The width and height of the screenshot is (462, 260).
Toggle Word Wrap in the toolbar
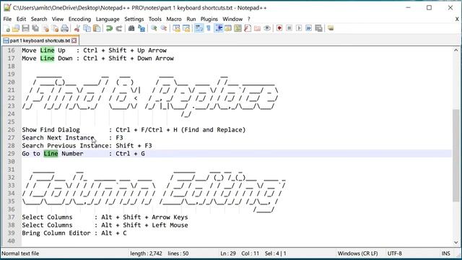pyautogui.click(x=199, y=28)
